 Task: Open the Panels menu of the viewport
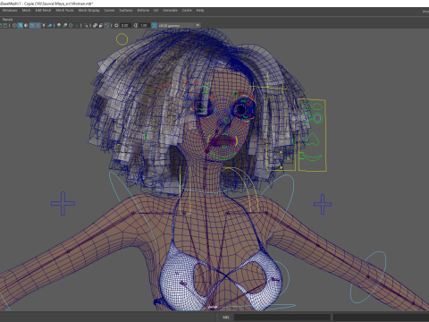(x=7, y=20)
